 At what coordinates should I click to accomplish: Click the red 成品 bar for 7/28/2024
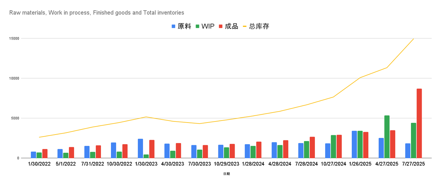click(x=312, y=148)
